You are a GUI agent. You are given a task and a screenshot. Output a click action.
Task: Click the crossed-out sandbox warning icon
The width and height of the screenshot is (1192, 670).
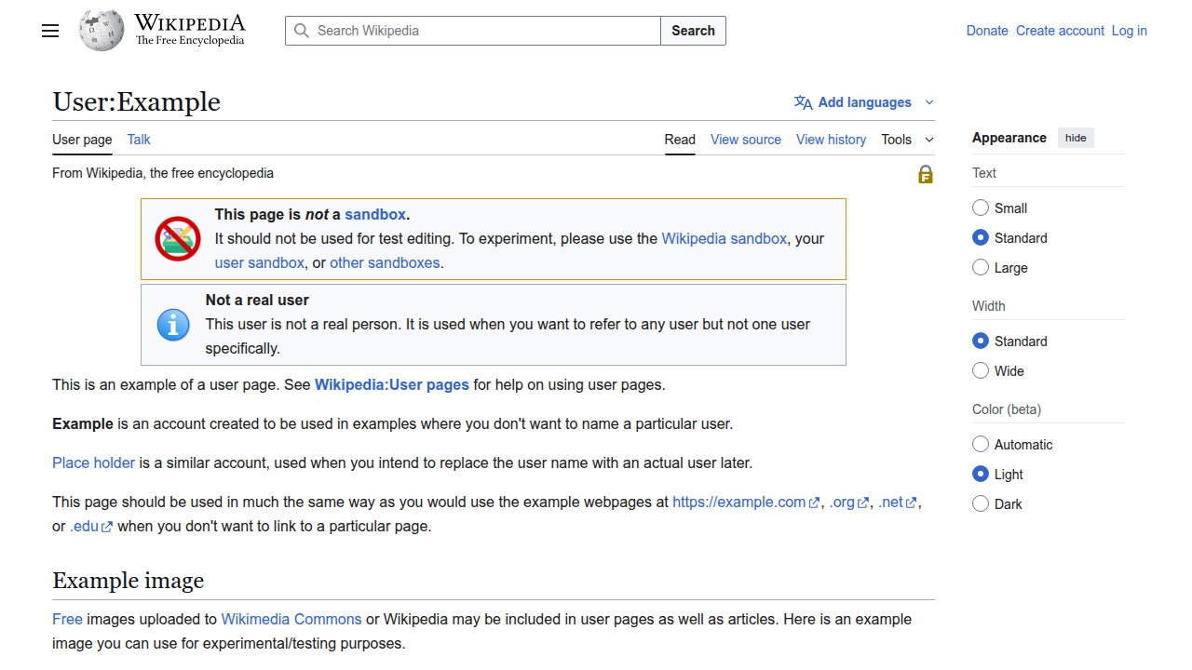click(177, 238)
